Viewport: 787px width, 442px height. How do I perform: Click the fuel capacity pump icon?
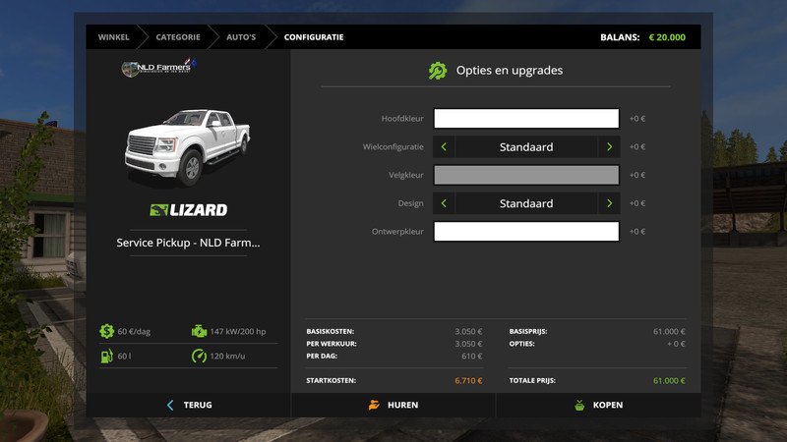click(x=106, y=356)
